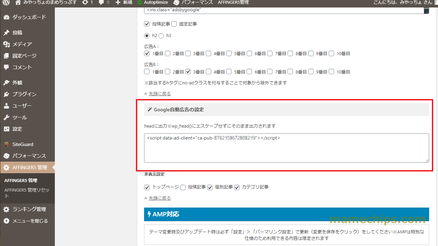Screen dimensions: 438x246
Task: Open プラグイン menu in the sidebar
Action: click(27, 94)
